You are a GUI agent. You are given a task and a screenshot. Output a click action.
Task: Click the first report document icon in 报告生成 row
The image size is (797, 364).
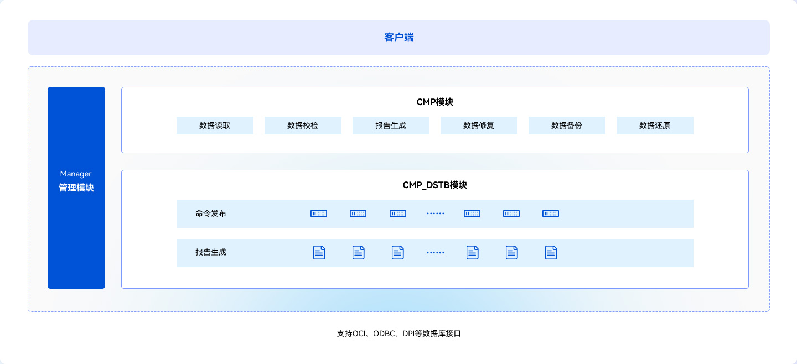319,252
